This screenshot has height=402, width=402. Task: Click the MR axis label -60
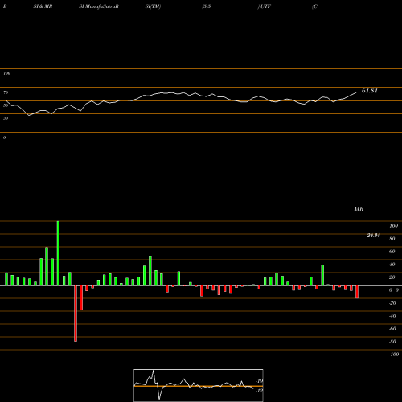point(392,329)
